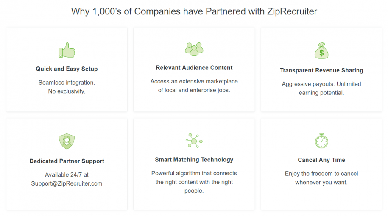Click the Dedicated Partner Support heading
Image resolution: width=388 pixels, height=216 pixels.
click(x=67, y=161)
